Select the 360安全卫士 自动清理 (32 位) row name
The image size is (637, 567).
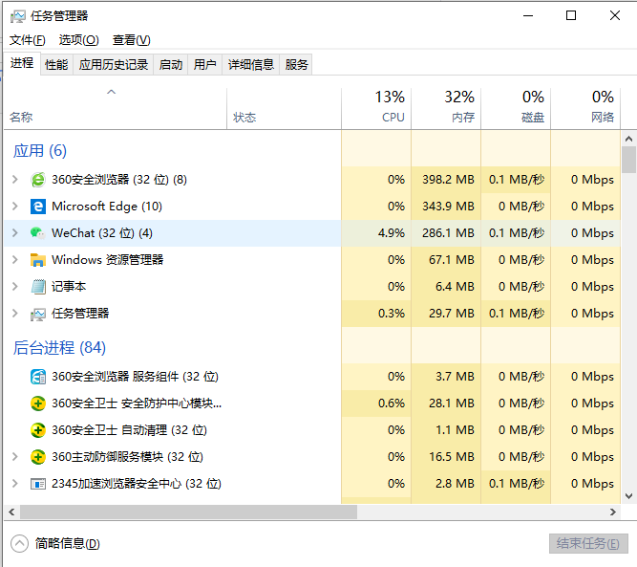click(x=129, y=430)
